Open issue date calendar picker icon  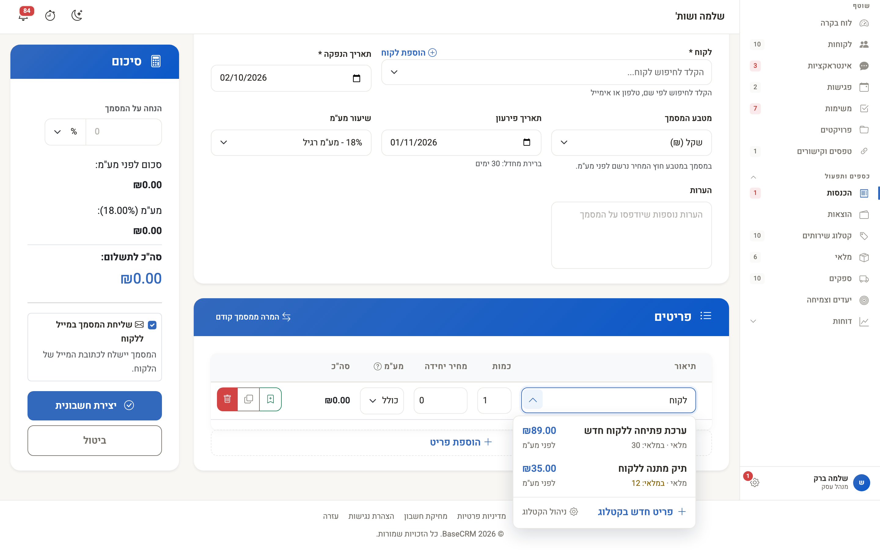click(356, 78)
